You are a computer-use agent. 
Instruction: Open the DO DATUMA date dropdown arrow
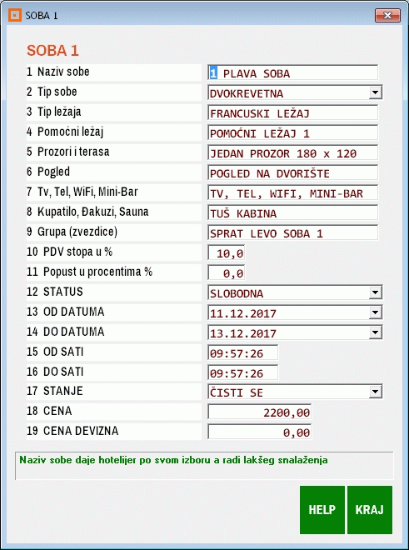coord(375,332)
